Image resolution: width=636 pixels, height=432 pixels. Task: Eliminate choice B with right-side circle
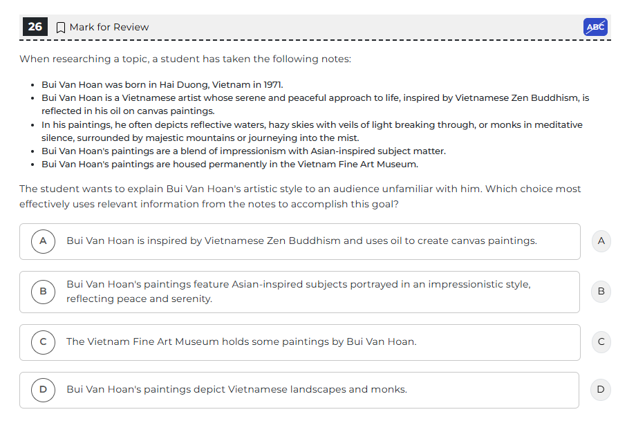click(601, 292)
